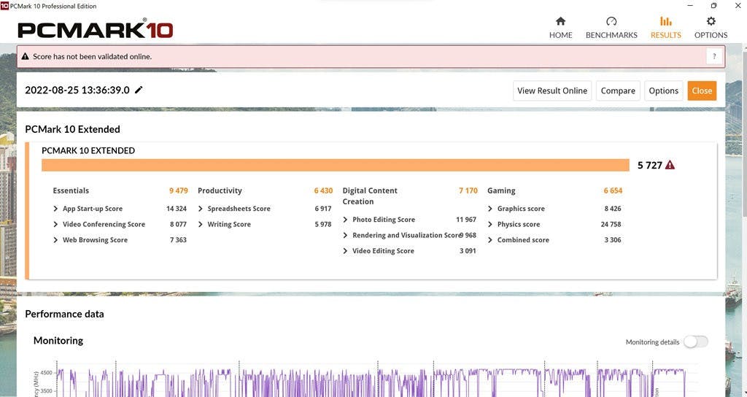
Task: Select the RESULTS tab
Action: click(x=665, y=28)
